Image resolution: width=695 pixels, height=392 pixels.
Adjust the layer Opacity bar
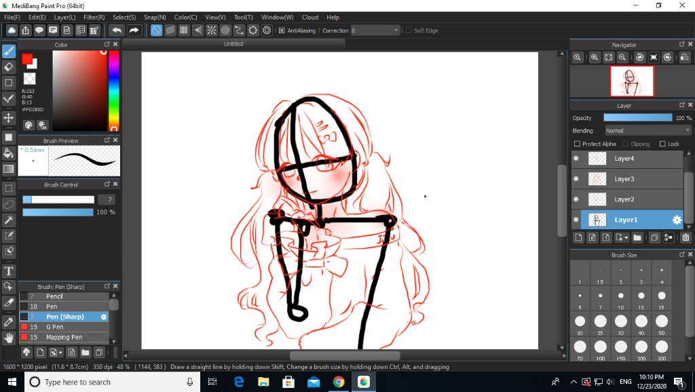tap(638, 118)
